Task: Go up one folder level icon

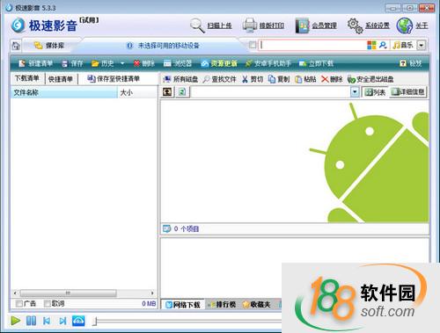Action: (167, 92)
